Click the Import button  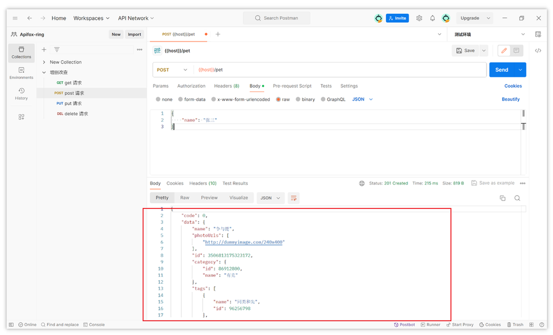[134, 34]
